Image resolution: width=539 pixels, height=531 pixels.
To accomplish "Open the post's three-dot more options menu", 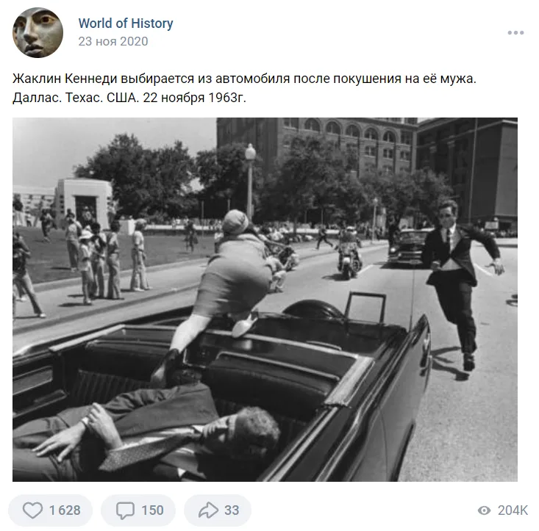I will pyautogui.click(x=515, y=32).
